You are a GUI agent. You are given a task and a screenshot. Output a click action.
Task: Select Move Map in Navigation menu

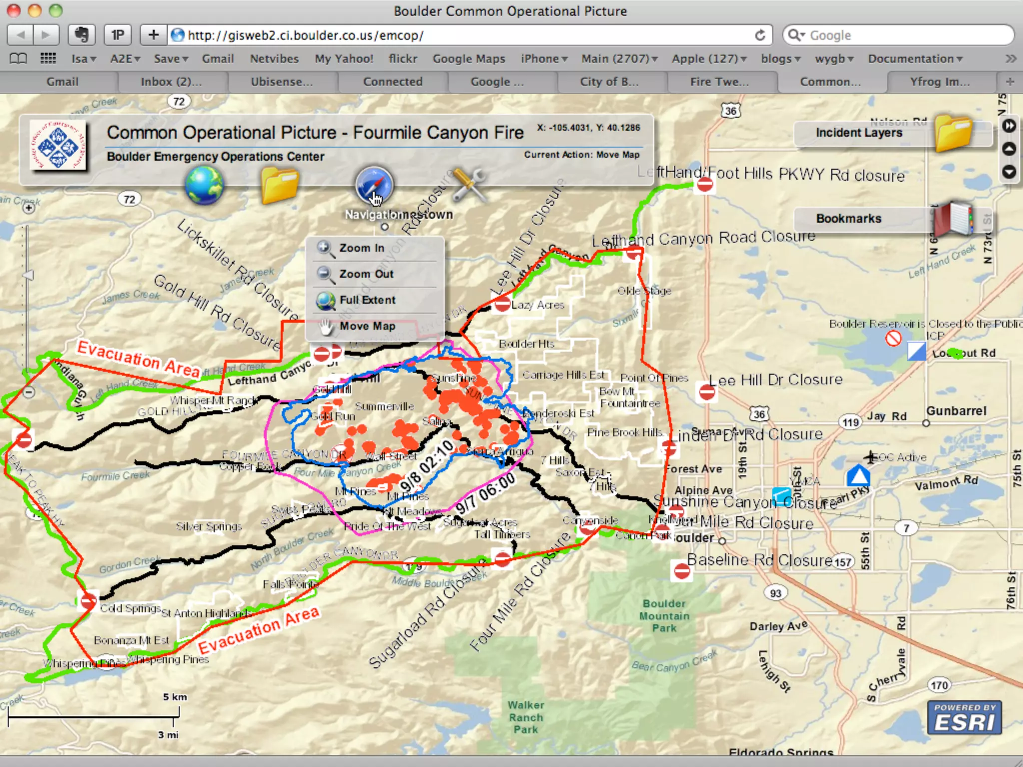367,326
